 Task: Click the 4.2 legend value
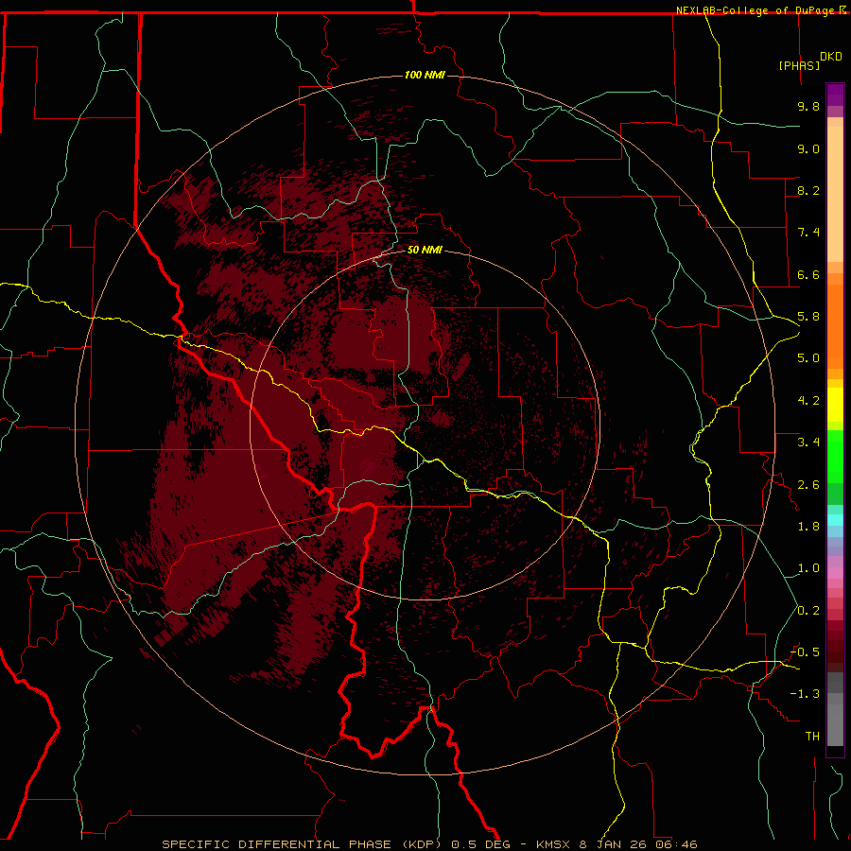coord(808,401)
